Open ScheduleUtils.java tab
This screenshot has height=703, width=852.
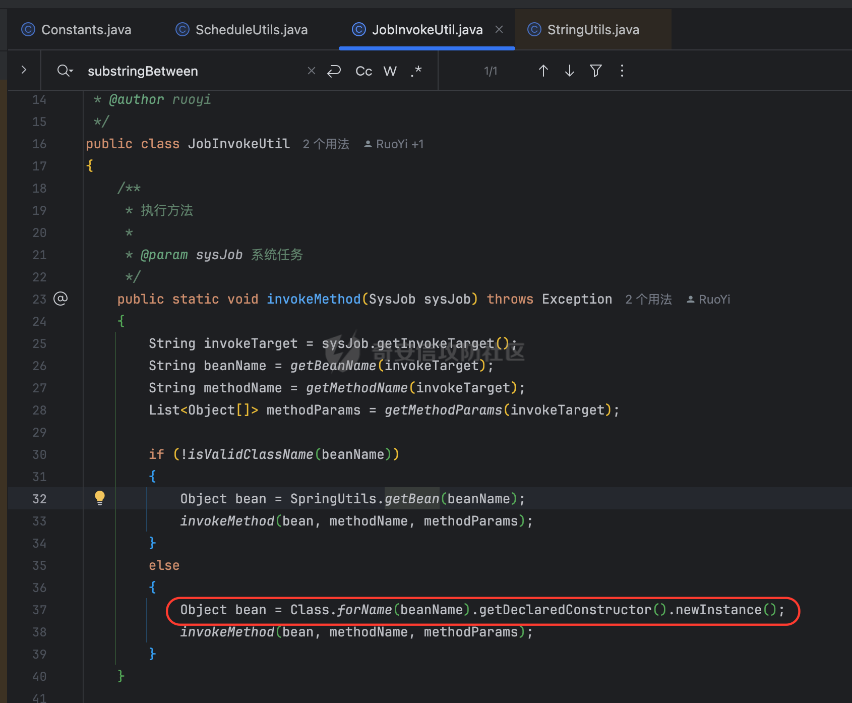pyautogui.click(x=241, y=30)
